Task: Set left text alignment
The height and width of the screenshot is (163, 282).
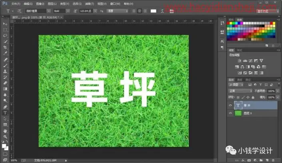Action: click(x=134, y=11)
